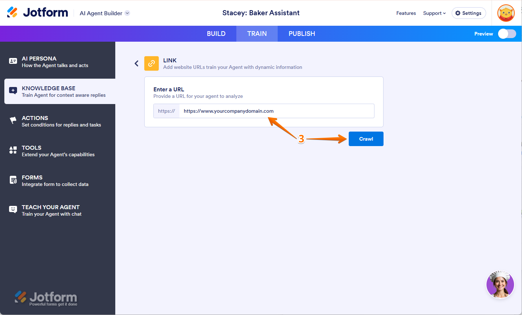The height and width of the screenshot is (315, 522).
Task: Switch to the PUBLISH tab
Action: (x=302, y=34)
